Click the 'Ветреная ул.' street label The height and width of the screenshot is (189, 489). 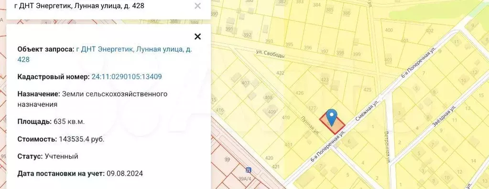tap(388, 148)
